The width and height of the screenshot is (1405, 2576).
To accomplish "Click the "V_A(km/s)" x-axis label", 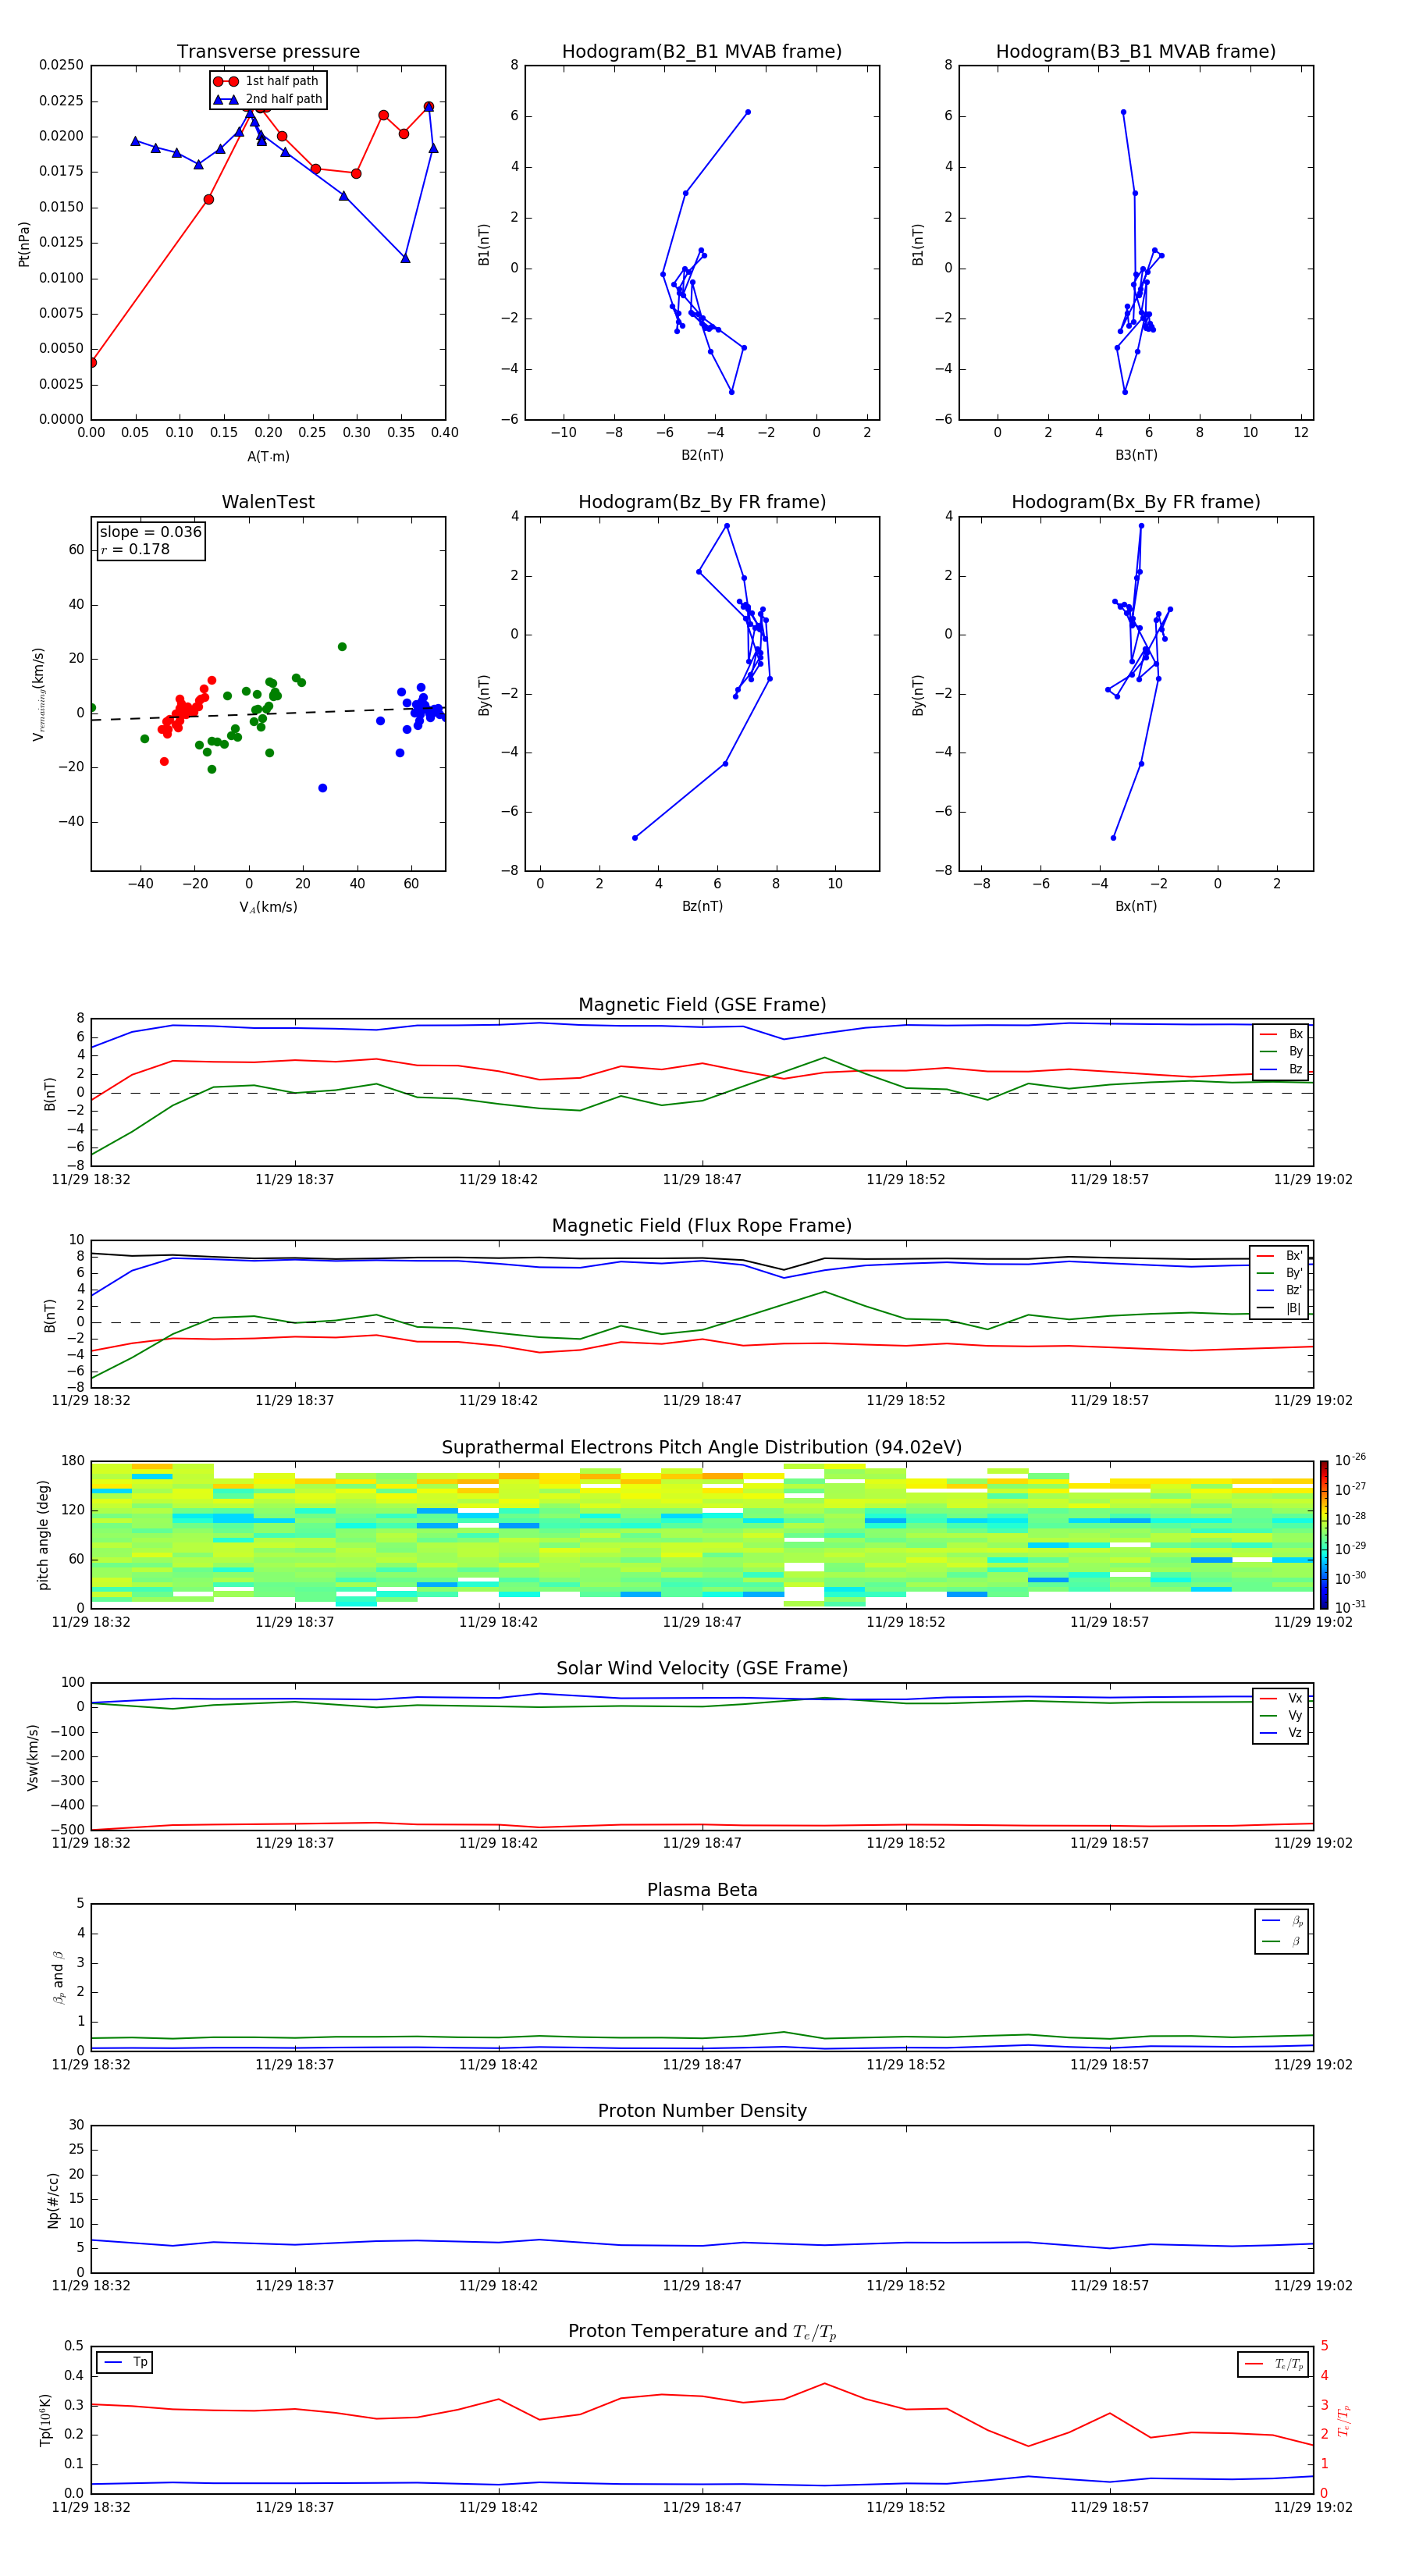I will point(268,907).
